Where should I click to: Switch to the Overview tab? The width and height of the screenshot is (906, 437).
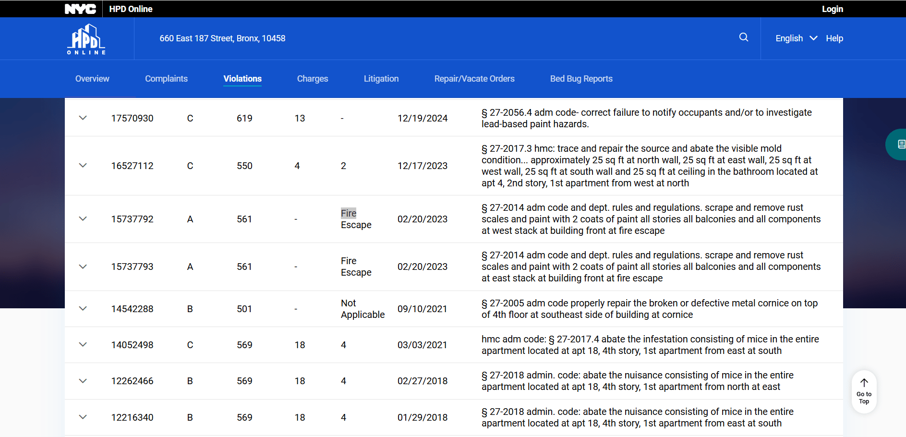click(x=92, y=79)
